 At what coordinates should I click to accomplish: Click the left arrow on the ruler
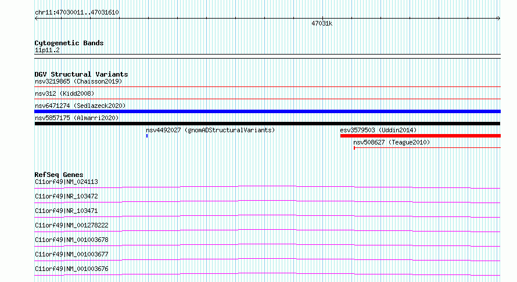tap(36, 19)
